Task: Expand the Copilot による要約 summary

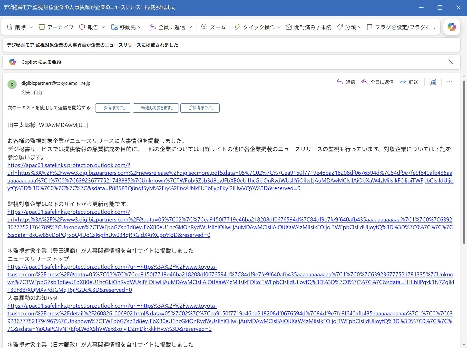Action: 41,62
